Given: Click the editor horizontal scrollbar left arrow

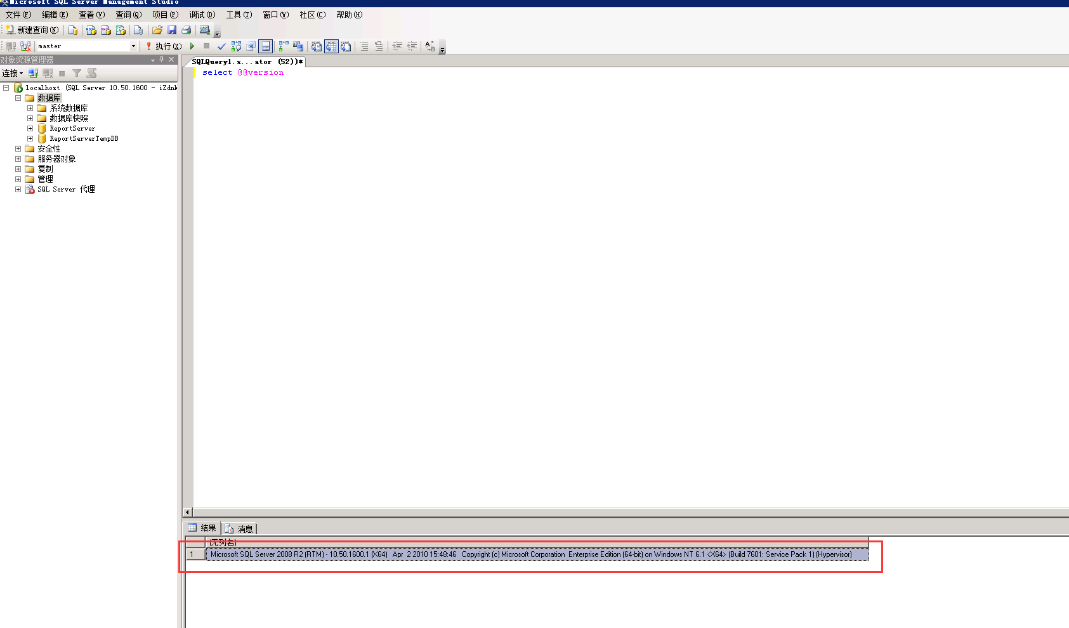Looking at the screenshot, I should (187, 512).
